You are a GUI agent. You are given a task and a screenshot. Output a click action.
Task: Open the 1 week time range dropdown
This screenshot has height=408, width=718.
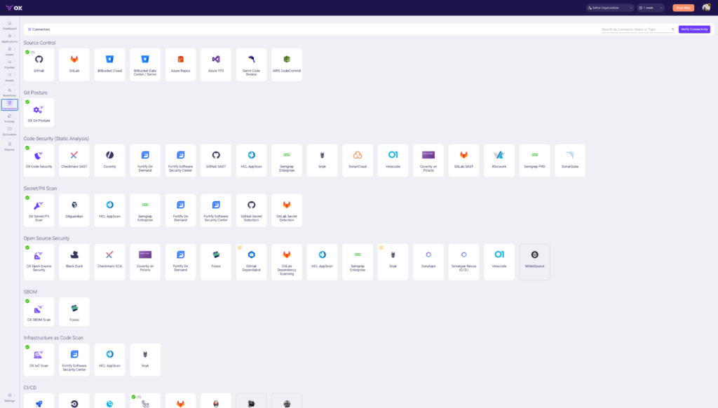click(x=650, y=8)
